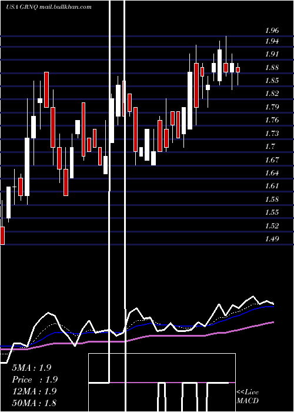Viewport: 294px width, 412px height.
Task: Click the '<<Live MACD' label
Action: [x=248, y=396]
